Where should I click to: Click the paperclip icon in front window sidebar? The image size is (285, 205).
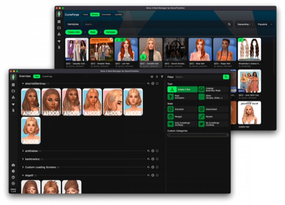coord(13,110)
